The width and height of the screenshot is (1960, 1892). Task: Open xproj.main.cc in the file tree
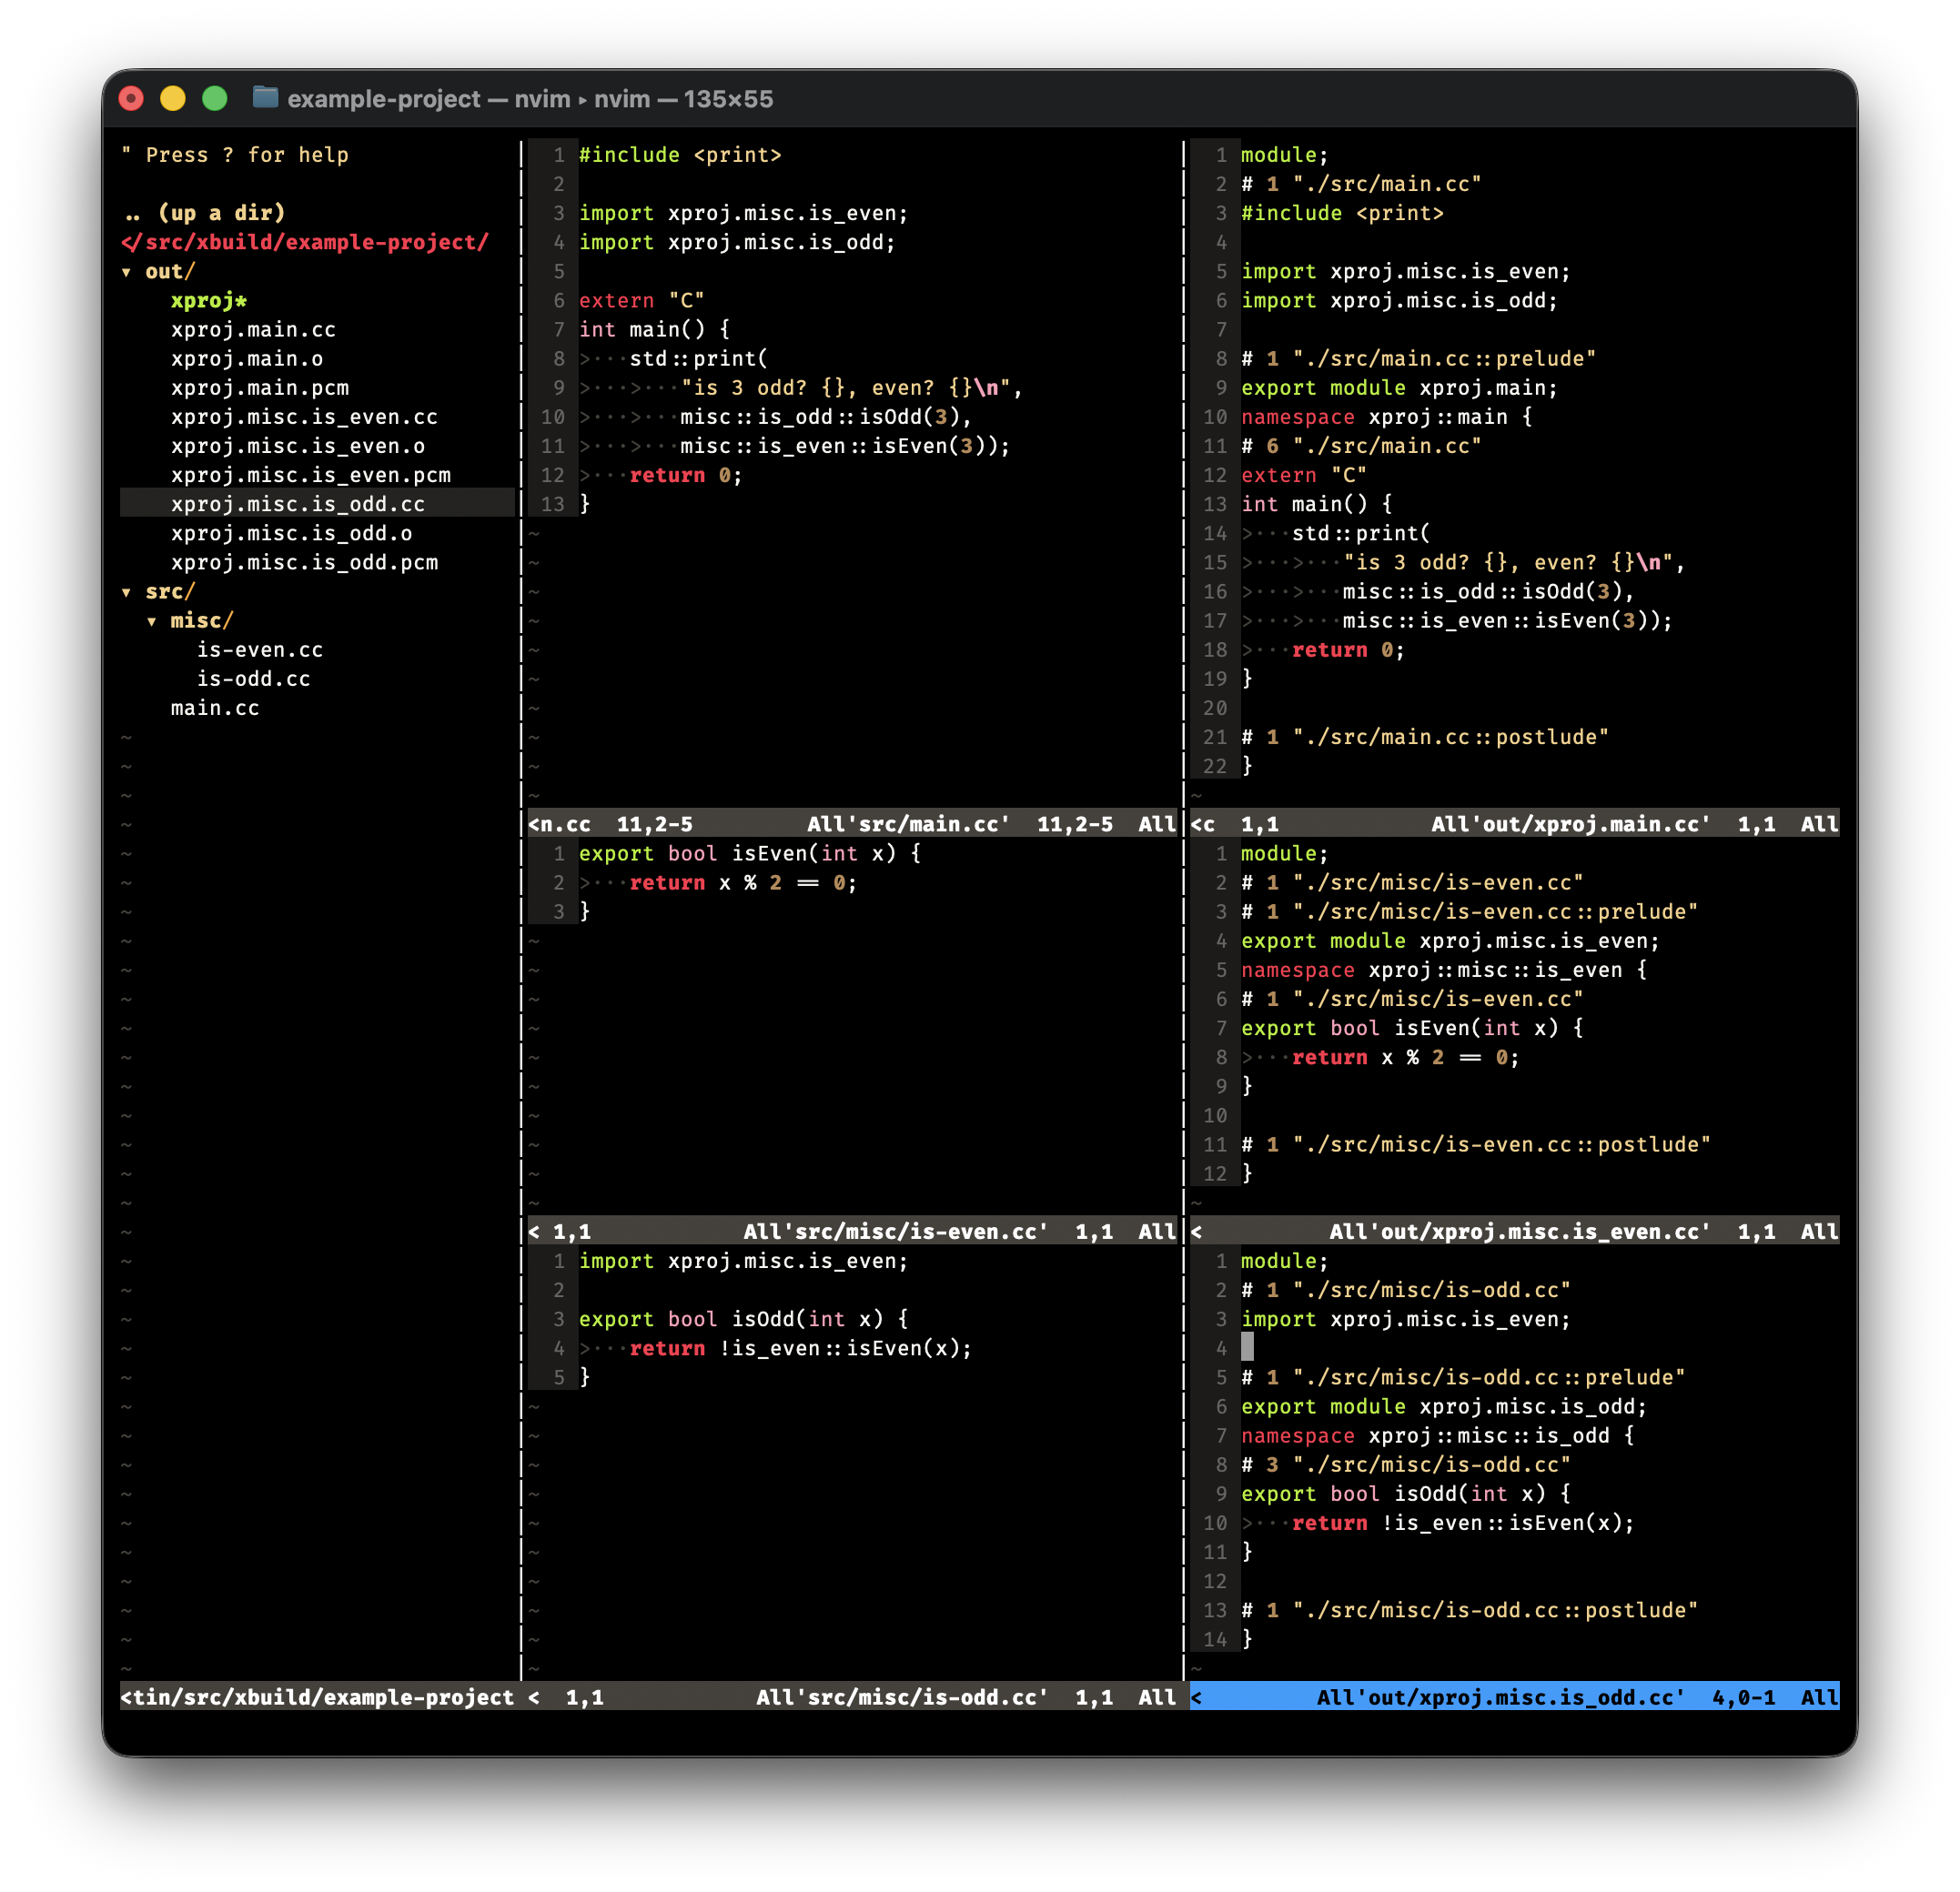pos(253,330)
